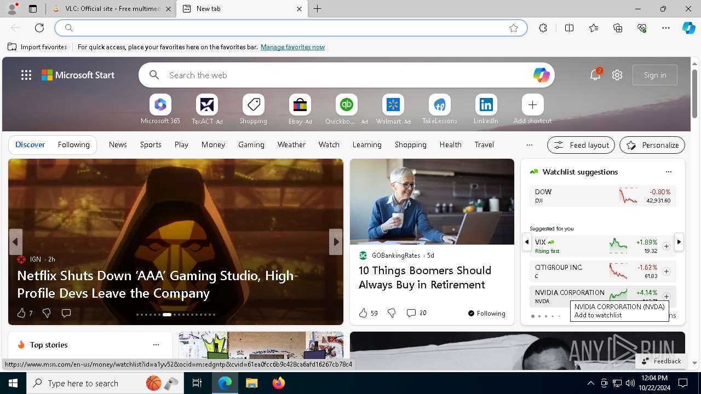Open the LinkedIn shortcut tile
701x394 pixels.
486,109
